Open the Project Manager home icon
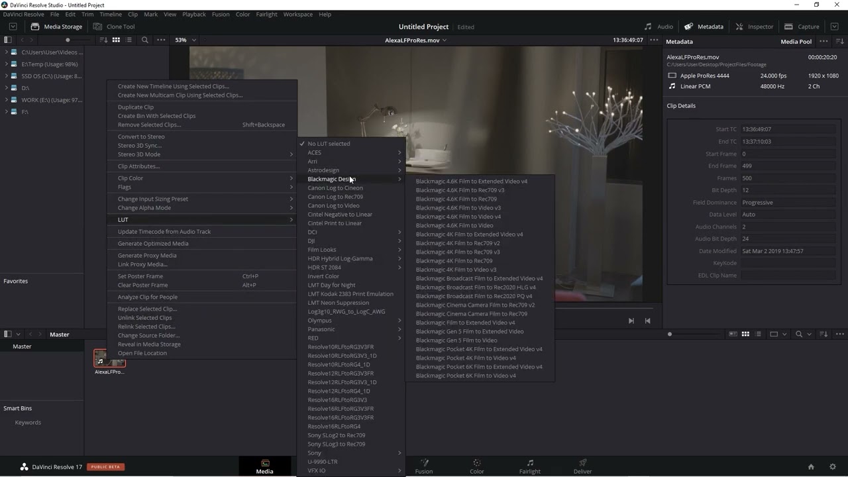The height and width of the screenshot is (477, 848). (811, 467)
